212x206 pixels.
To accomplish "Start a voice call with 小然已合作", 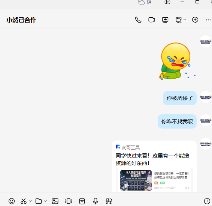I will pyautogui.click(x=138, y=20).
